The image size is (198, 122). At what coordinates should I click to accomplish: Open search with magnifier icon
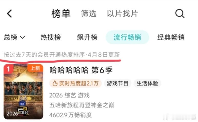[180, 14]
